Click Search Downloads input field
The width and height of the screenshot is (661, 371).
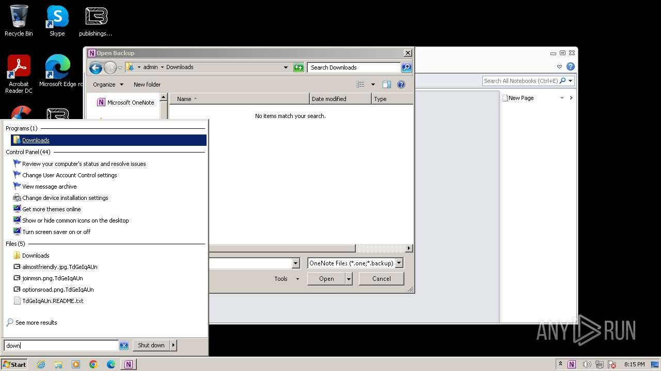click(354, 68)
